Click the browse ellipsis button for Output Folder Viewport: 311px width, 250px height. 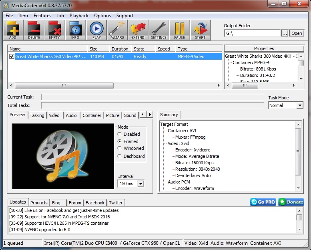(x=285, y=33)
